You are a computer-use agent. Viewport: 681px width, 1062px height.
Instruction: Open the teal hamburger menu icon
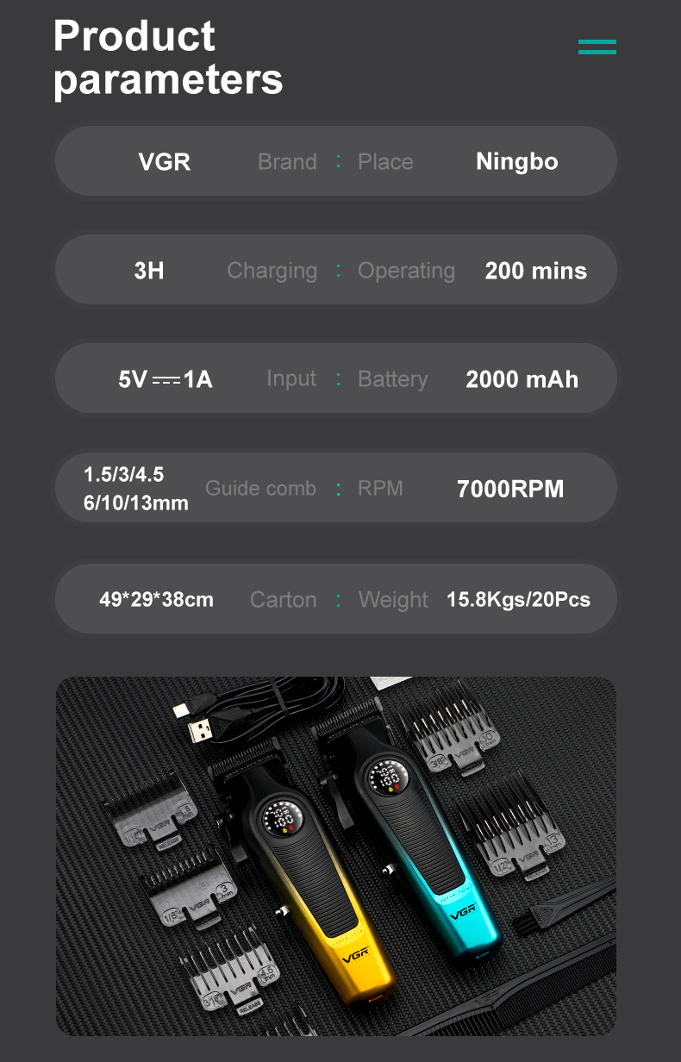[597, 47]
